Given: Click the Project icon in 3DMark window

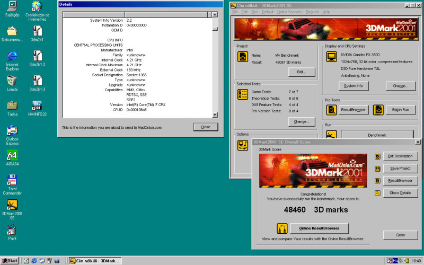Looking at the screenshot, I should tap(243, 57).
